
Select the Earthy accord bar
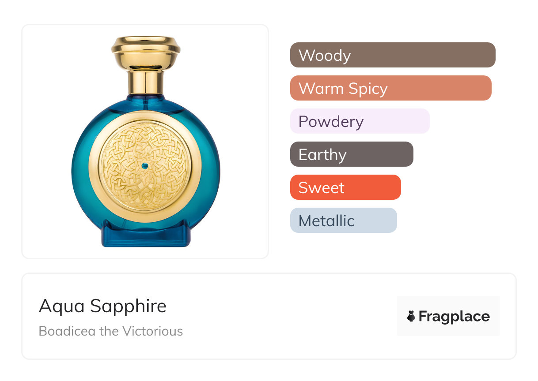(x=352, y=154)
